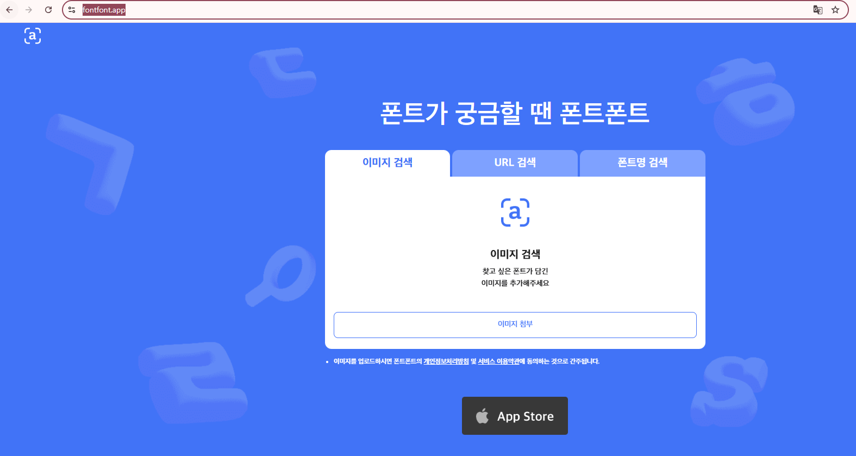Switch to the URL 검색 tab

coord(515,163)
